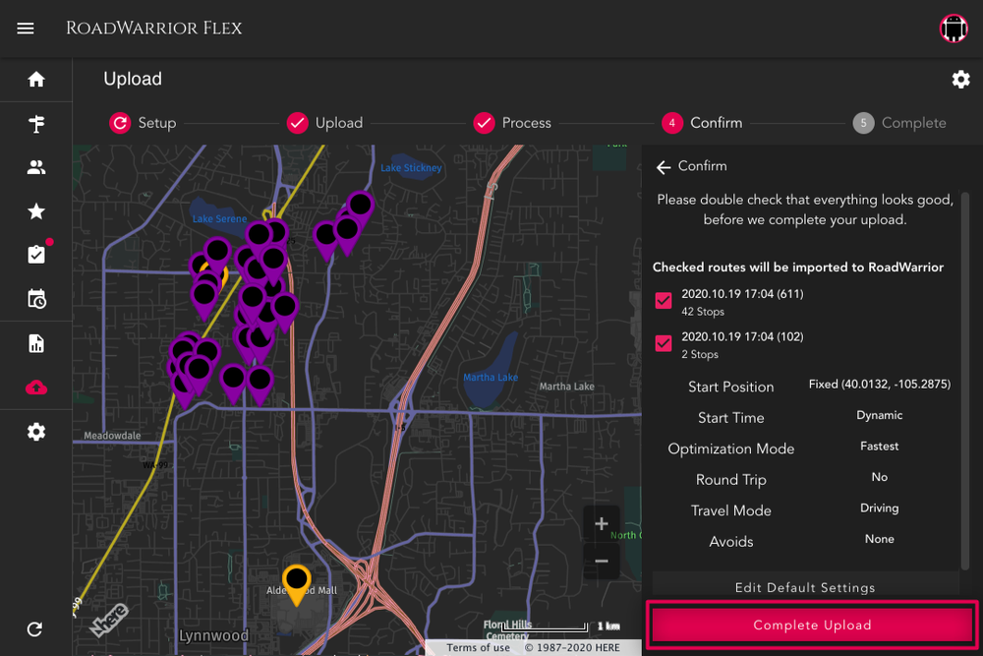Image resolution: width=983 pixels, height=656 pixels.
Task: Click the back arrow next to Confirm
Action: click(664, 167)
